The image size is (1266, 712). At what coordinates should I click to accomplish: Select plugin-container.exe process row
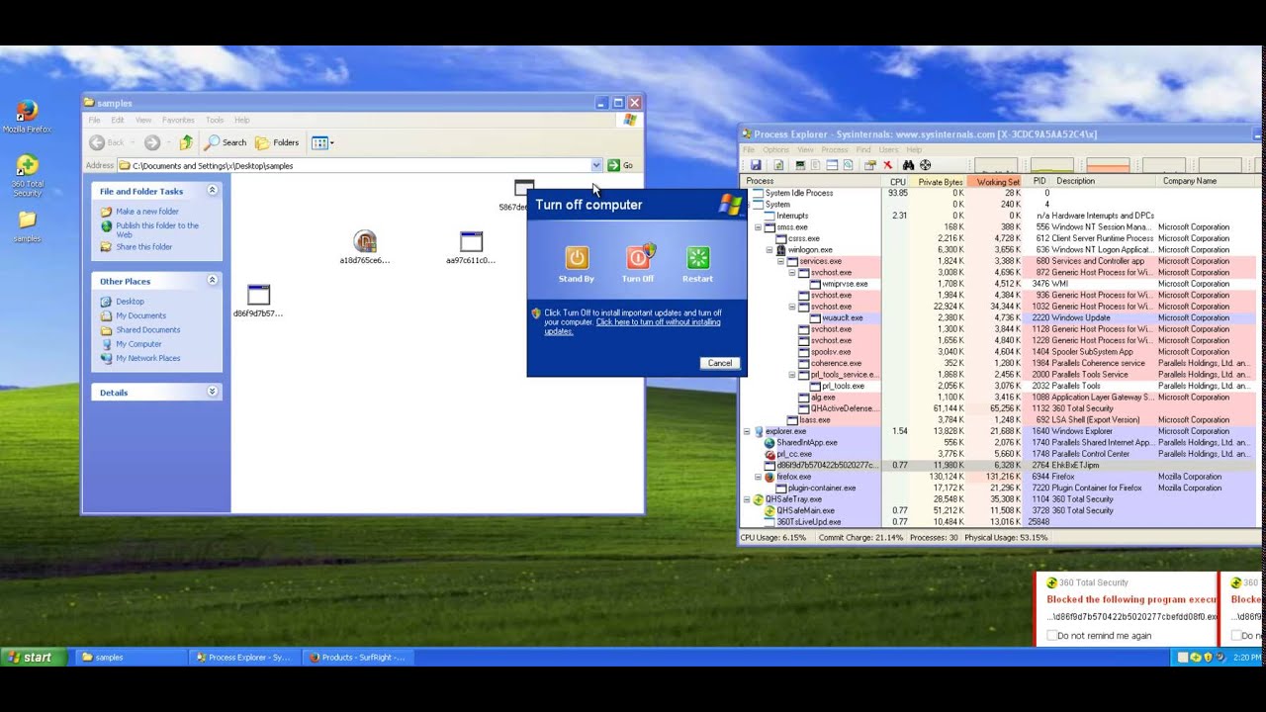click(x=999, y=488)
